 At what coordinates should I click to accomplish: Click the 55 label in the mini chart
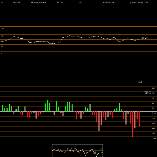coord(101,149)
